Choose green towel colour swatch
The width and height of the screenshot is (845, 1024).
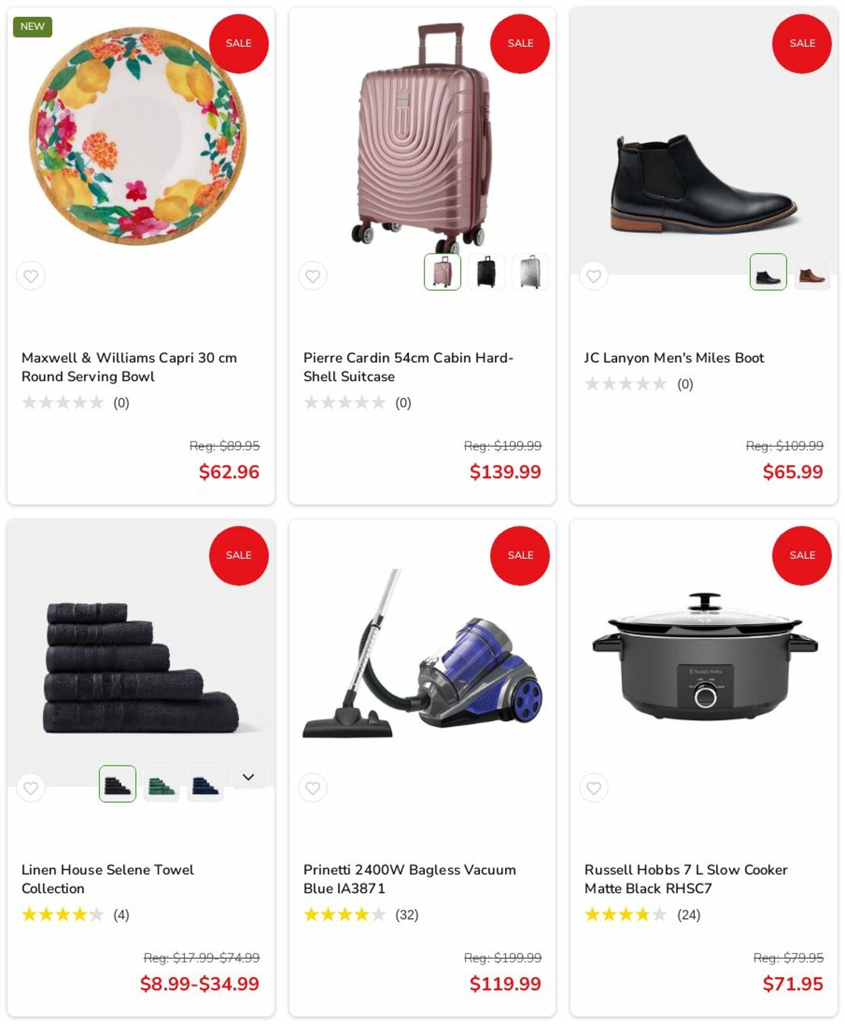point(162,784)
